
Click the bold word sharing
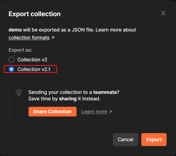[x=68, y=99]
